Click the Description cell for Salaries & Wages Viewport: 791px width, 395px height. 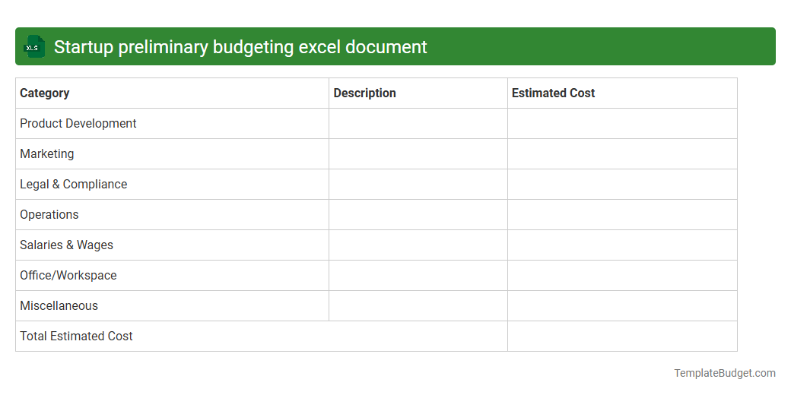418,245
